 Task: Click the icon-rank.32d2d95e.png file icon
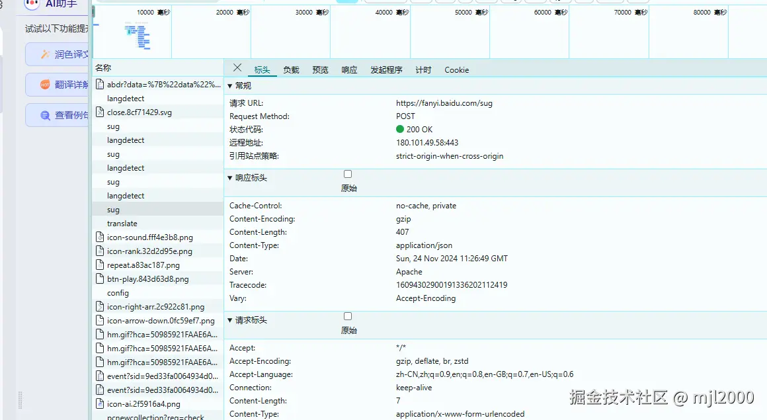100,251
